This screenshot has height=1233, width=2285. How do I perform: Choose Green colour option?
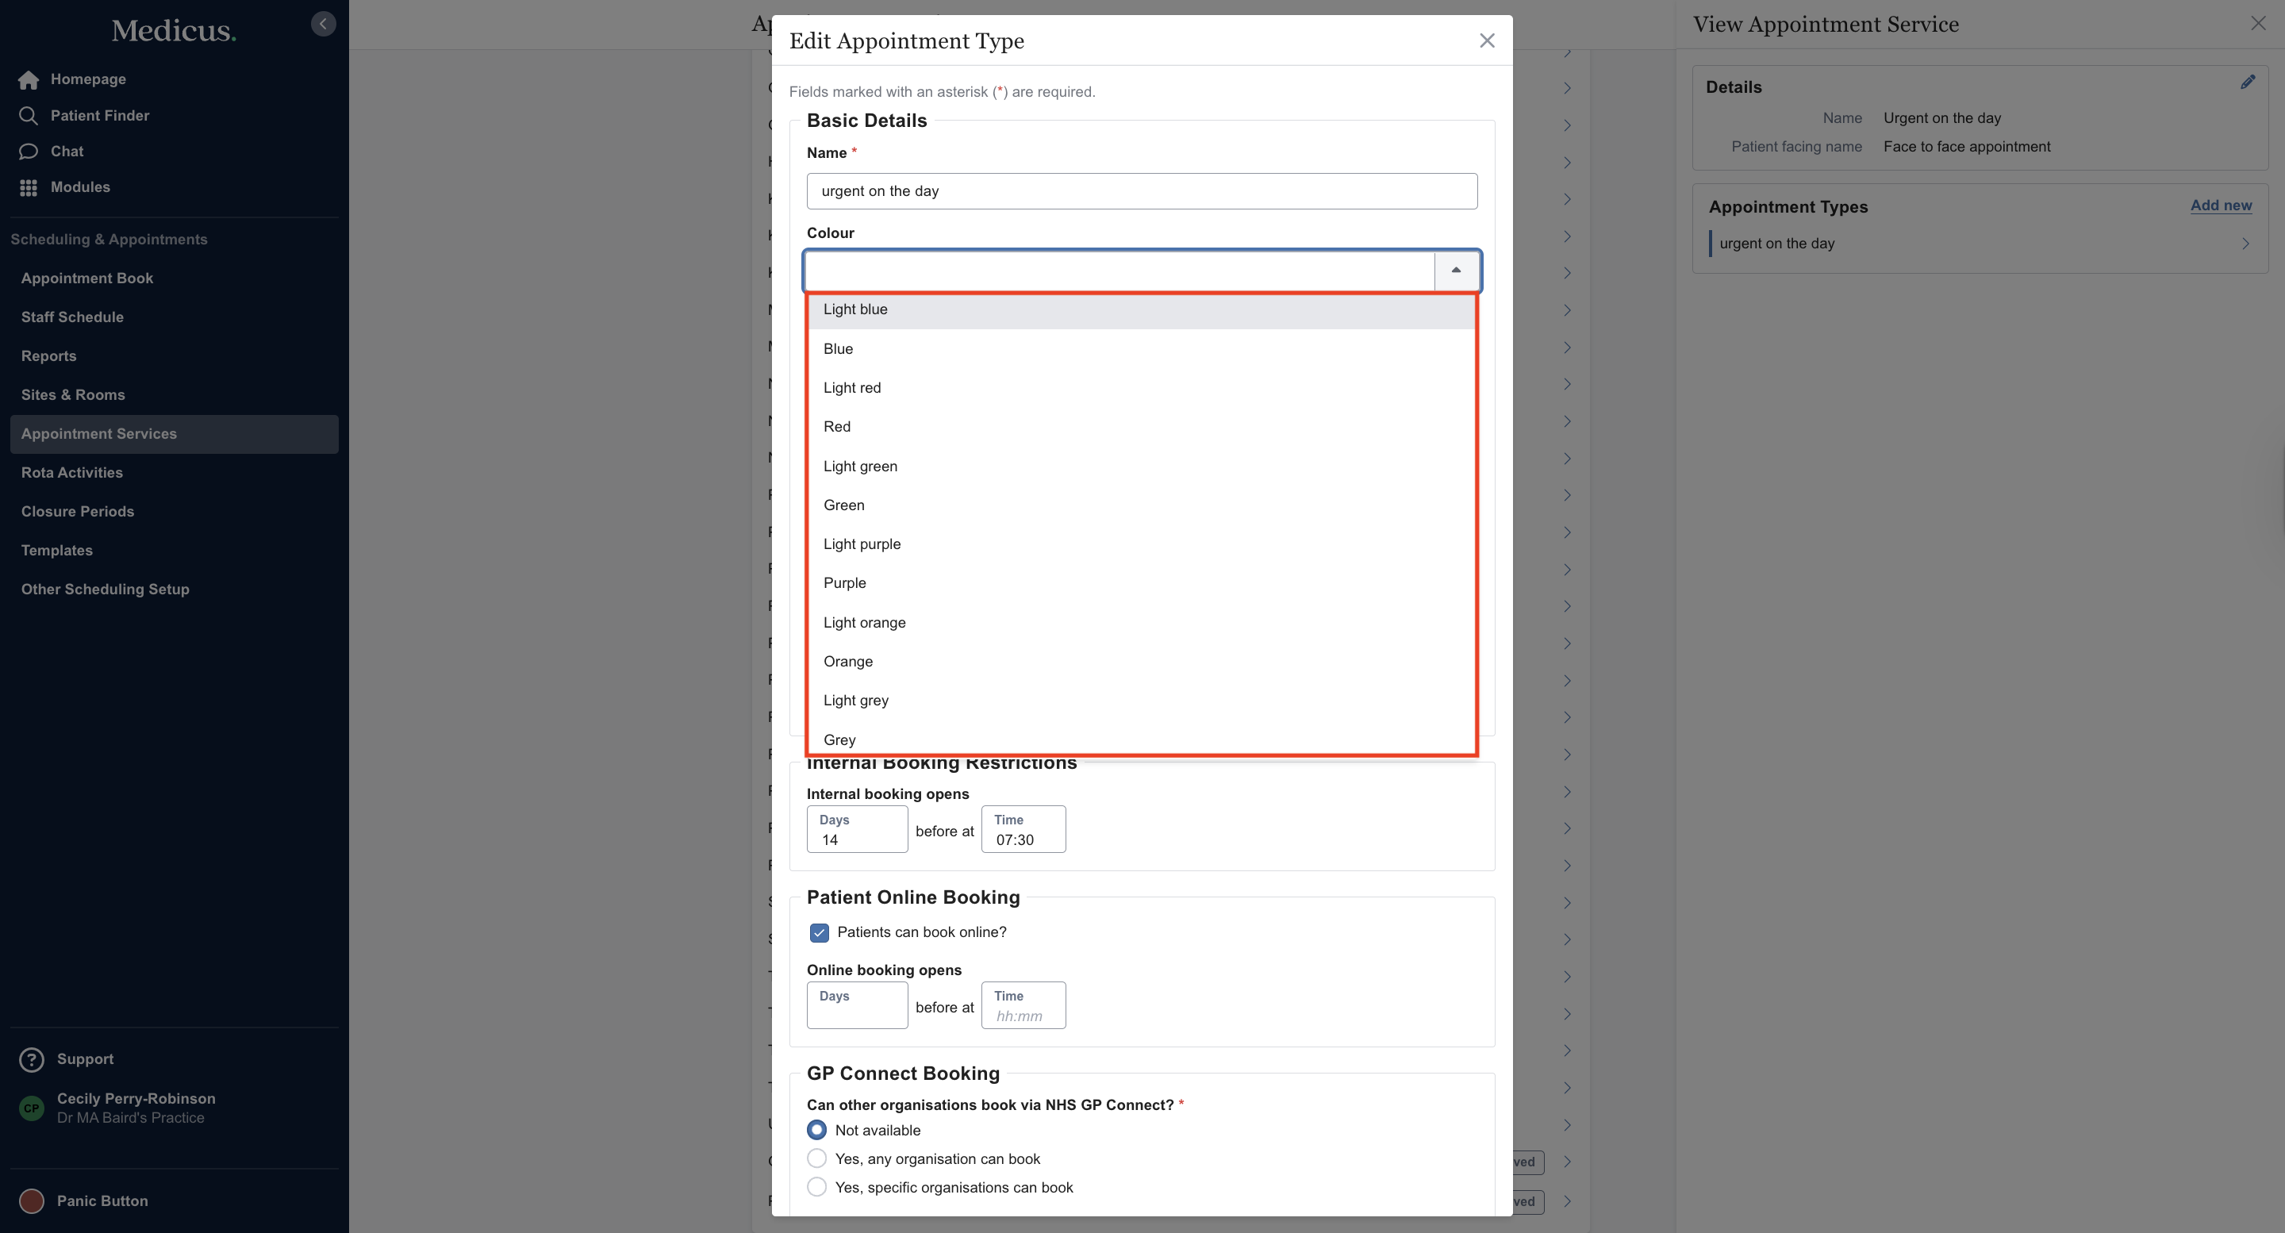point(1141,505)
